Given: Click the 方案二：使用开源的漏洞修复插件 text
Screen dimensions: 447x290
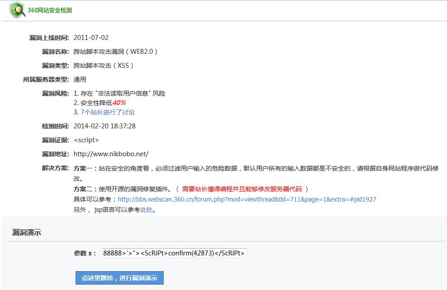Looking at the screenshot, I should pos(123,189).
